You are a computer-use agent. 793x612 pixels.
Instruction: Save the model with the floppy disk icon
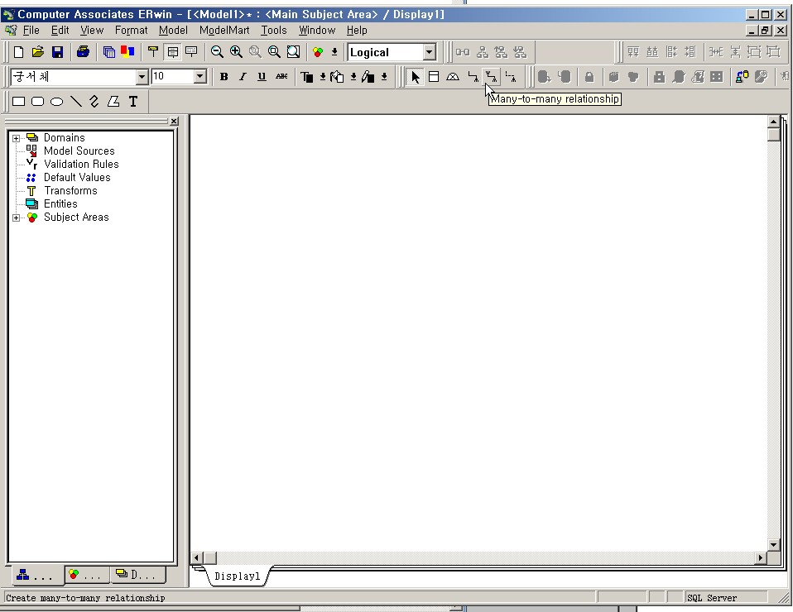(x=56, y=52)
